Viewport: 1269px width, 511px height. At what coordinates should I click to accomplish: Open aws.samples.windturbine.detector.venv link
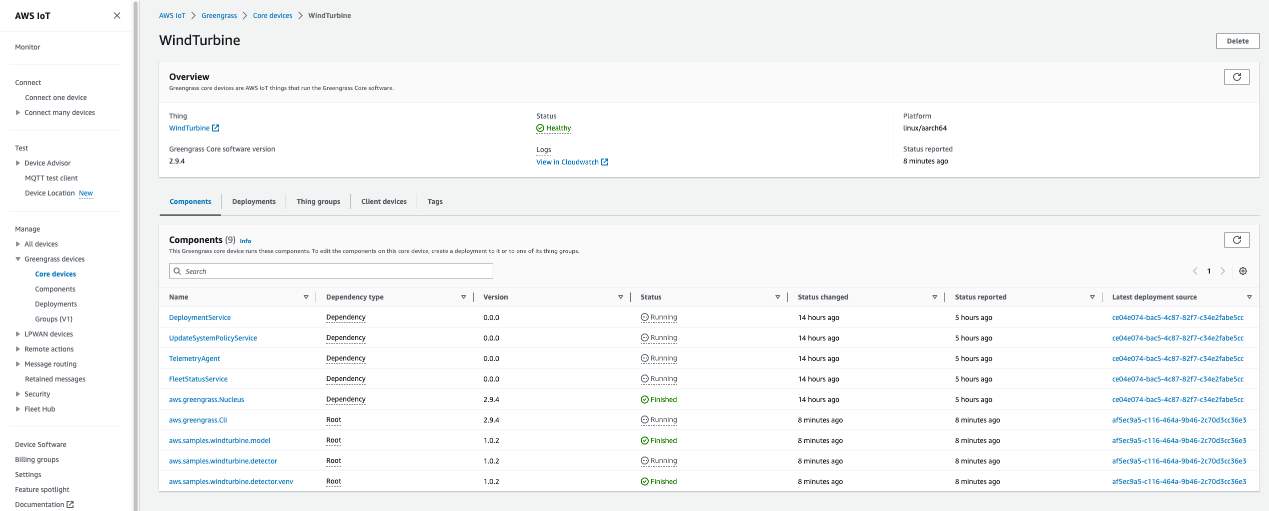coord(231,481)
